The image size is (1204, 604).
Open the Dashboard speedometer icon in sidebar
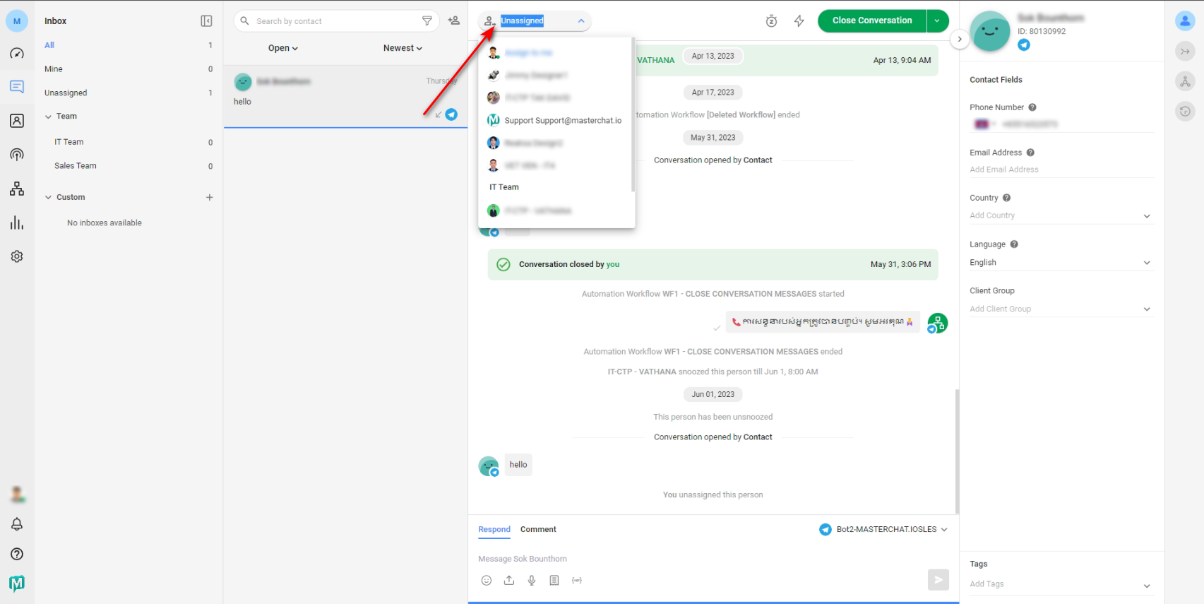[x=17, y=54]
